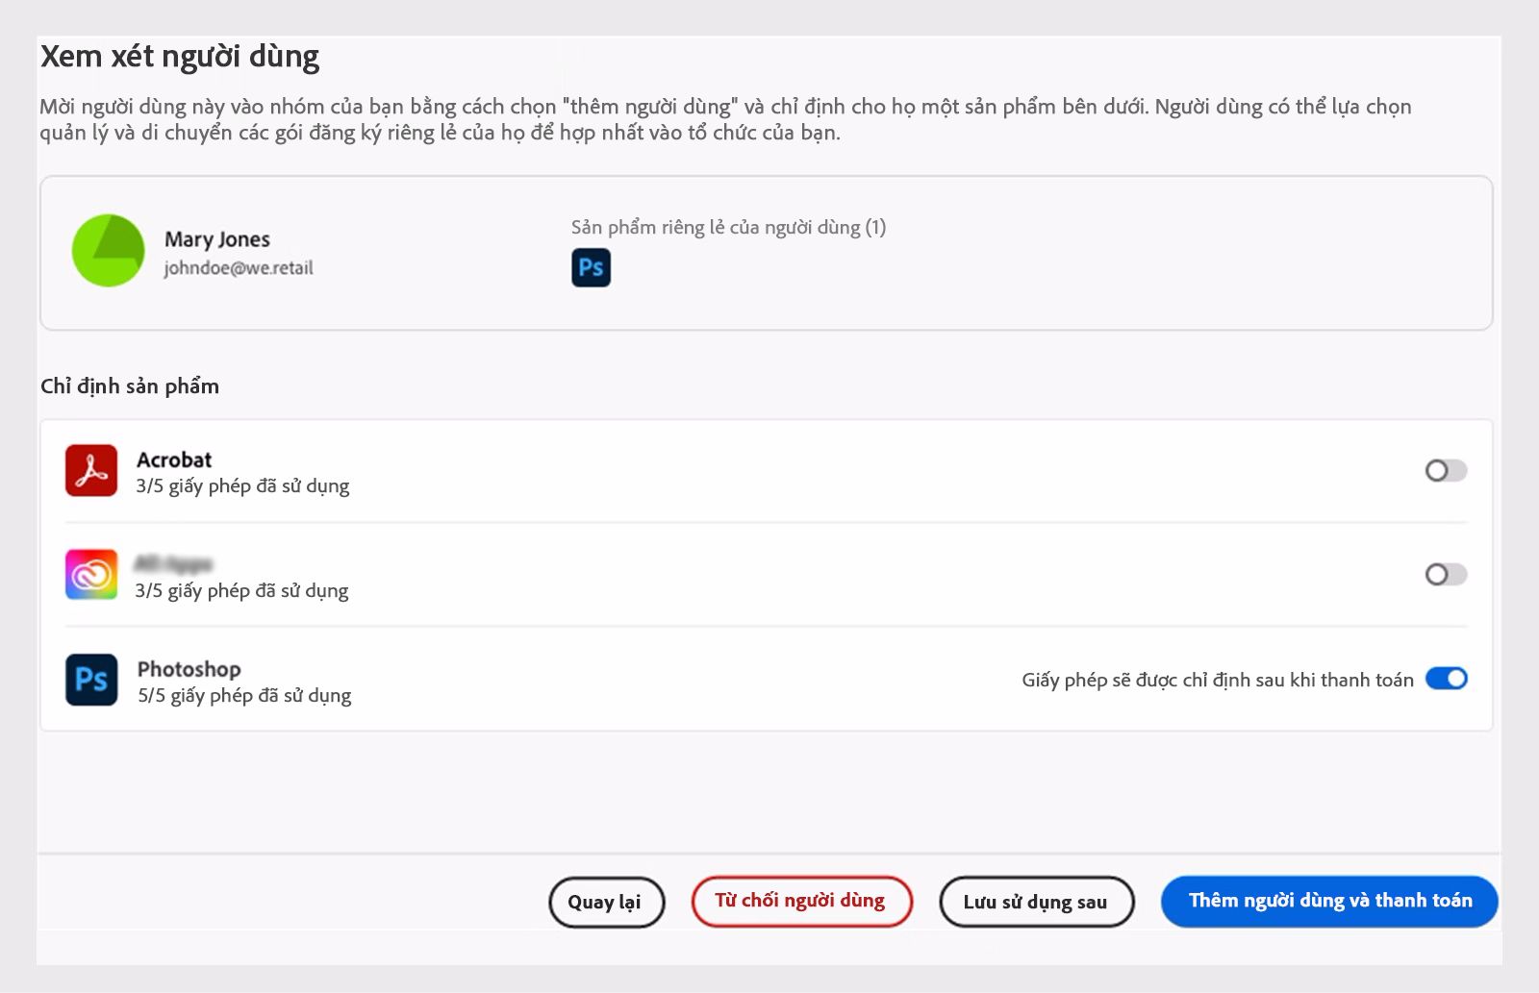Click the name Mary Jones
This screenshot has width=1539, height=993.
(217, 239)
